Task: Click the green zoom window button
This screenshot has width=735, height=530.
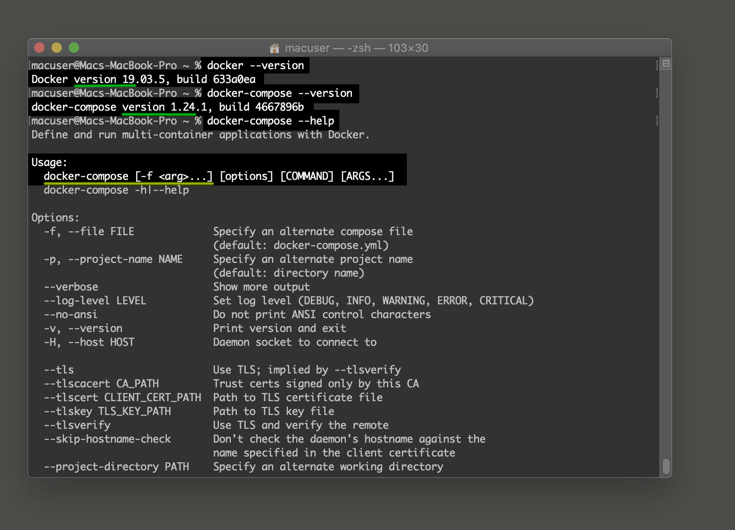Action: point(74,48)
